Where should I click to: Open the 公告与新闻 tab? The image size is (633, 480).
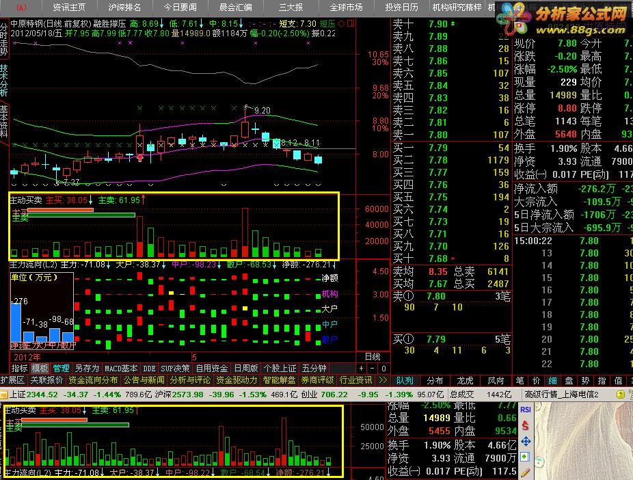[144, 380]
